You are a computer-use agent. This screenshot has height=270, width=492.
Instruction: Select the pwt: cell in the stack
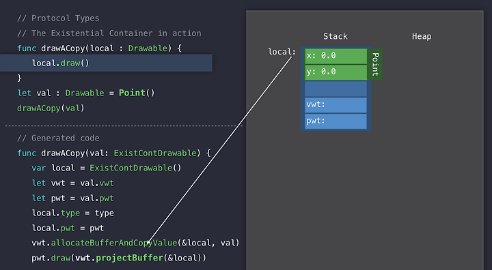336,121
